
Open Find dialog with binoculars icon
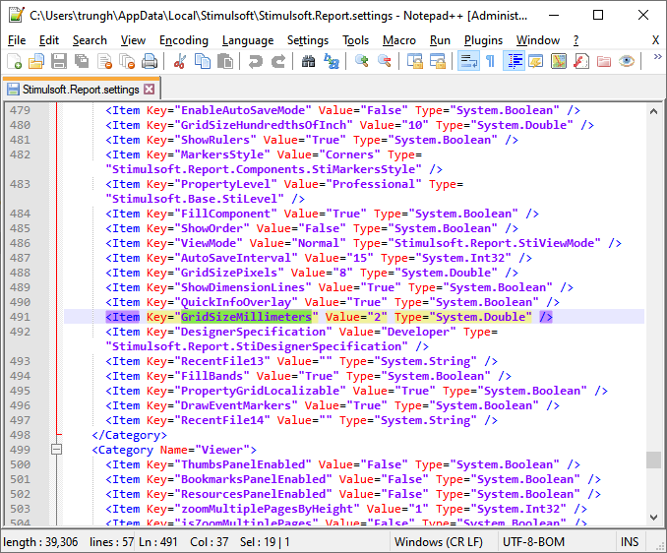coord(308,61)
